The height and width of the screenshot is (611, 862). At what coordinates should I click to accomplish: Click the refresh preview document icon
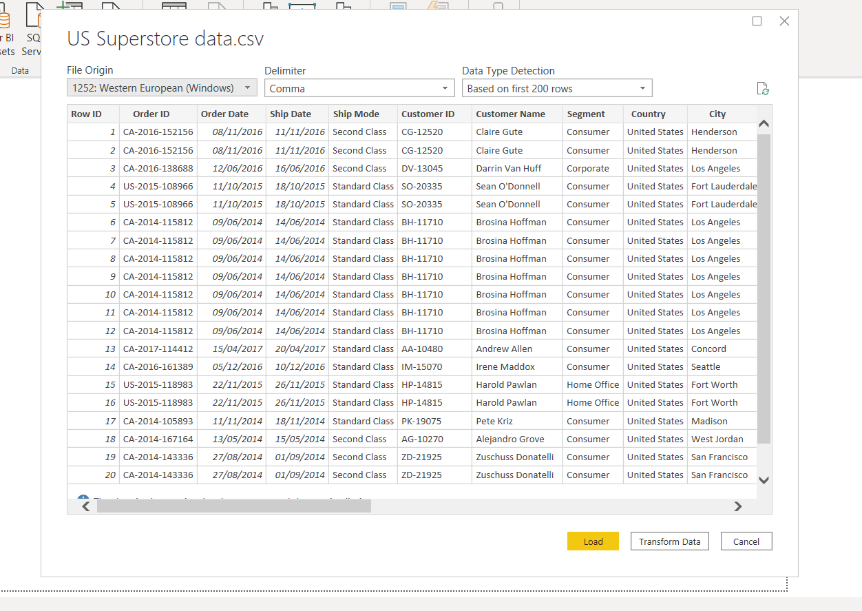pyautogui.click(x=762, y=88)
